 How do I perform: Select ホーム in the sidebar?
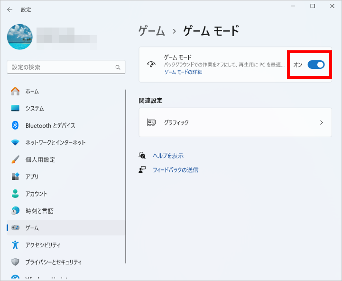66,91
